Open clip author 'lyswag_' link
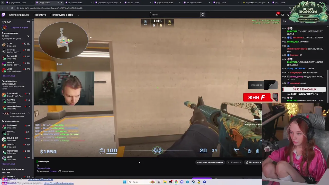Image resolution: width=329 pixels, height=185 pixels. 53,171
